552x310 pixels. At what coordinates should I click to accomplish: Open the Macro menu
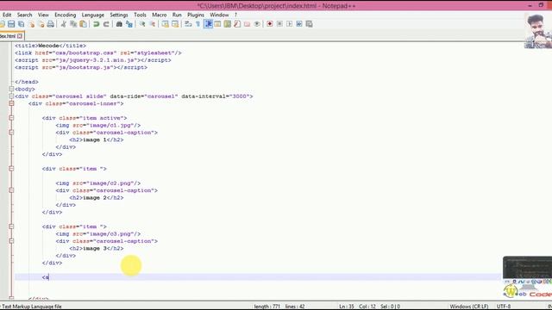pyautogui.click(x=159, y=15)
